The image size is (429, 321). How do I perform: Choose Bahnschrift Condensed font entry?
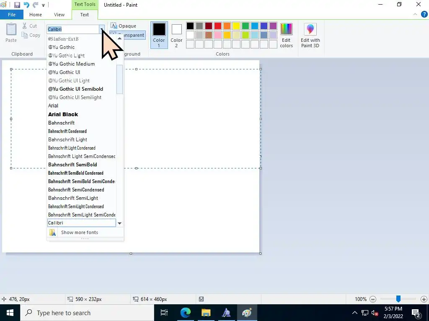[x=81, y=131]
